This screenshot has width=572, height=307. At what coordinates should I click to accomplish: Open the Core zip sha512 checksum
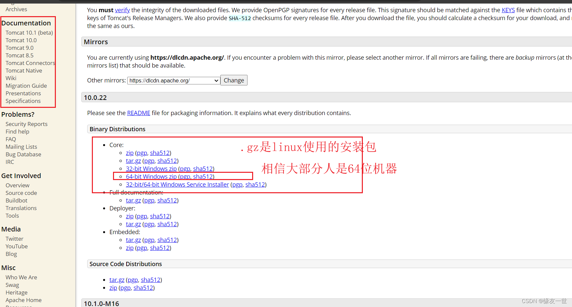[160, 153]
